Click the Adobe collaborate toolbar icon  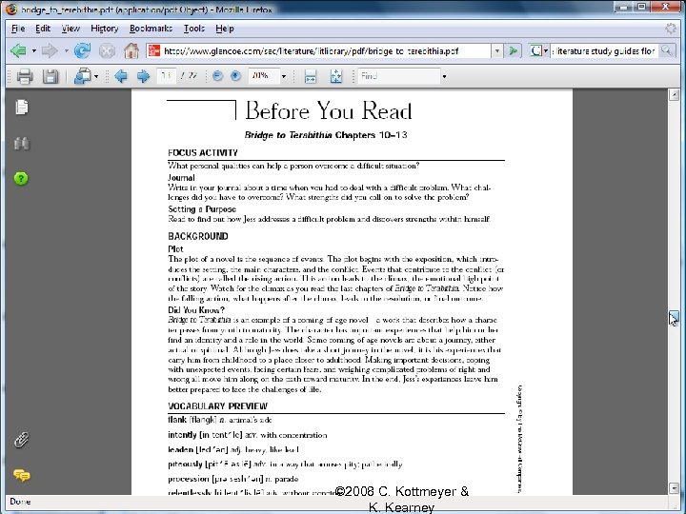click(x=82, y=76)
